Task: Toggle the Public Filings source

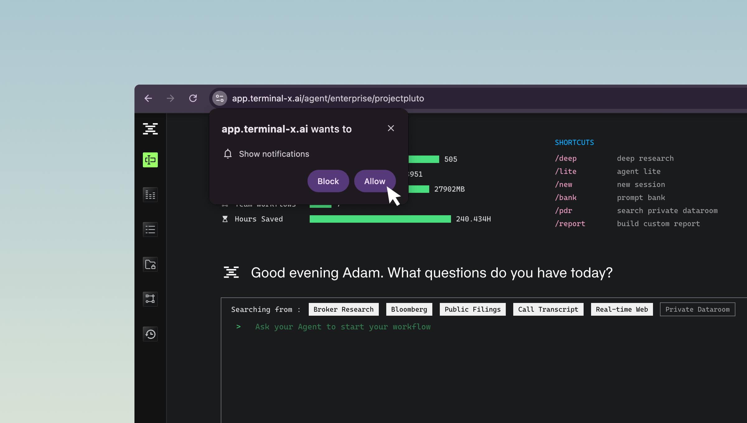Action: [x=472, y=309]
